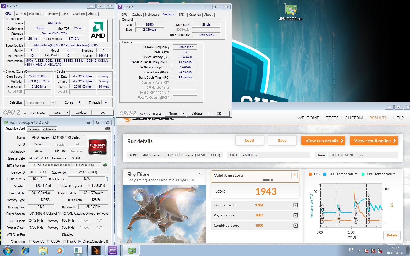The image size is (410, 256).
Task: Click DE language indicator in taskbar
Action: 351,250
